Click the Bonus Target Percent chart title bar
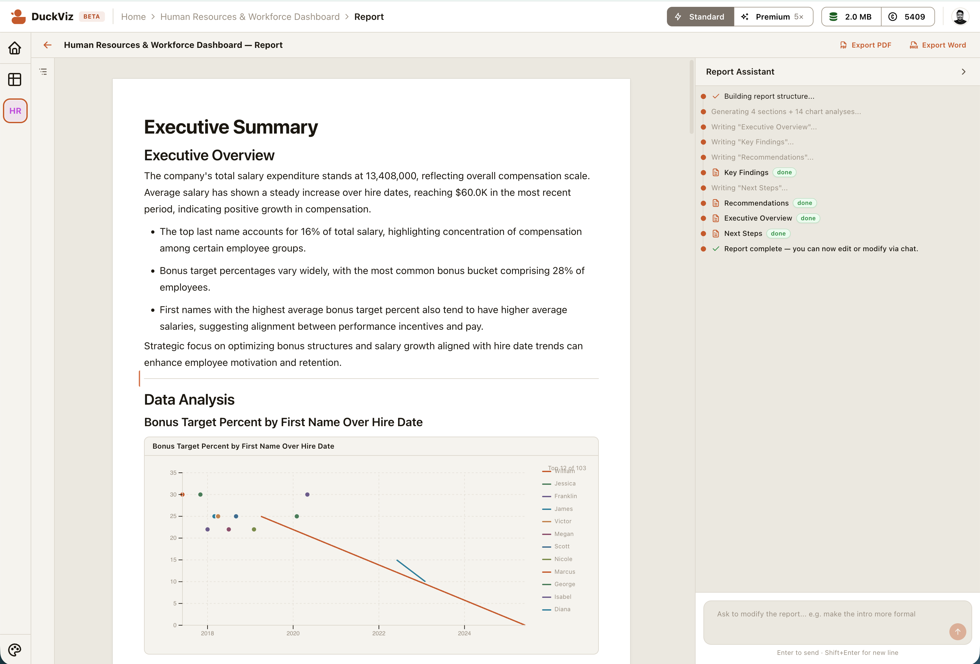 click(x=371, y=446)
